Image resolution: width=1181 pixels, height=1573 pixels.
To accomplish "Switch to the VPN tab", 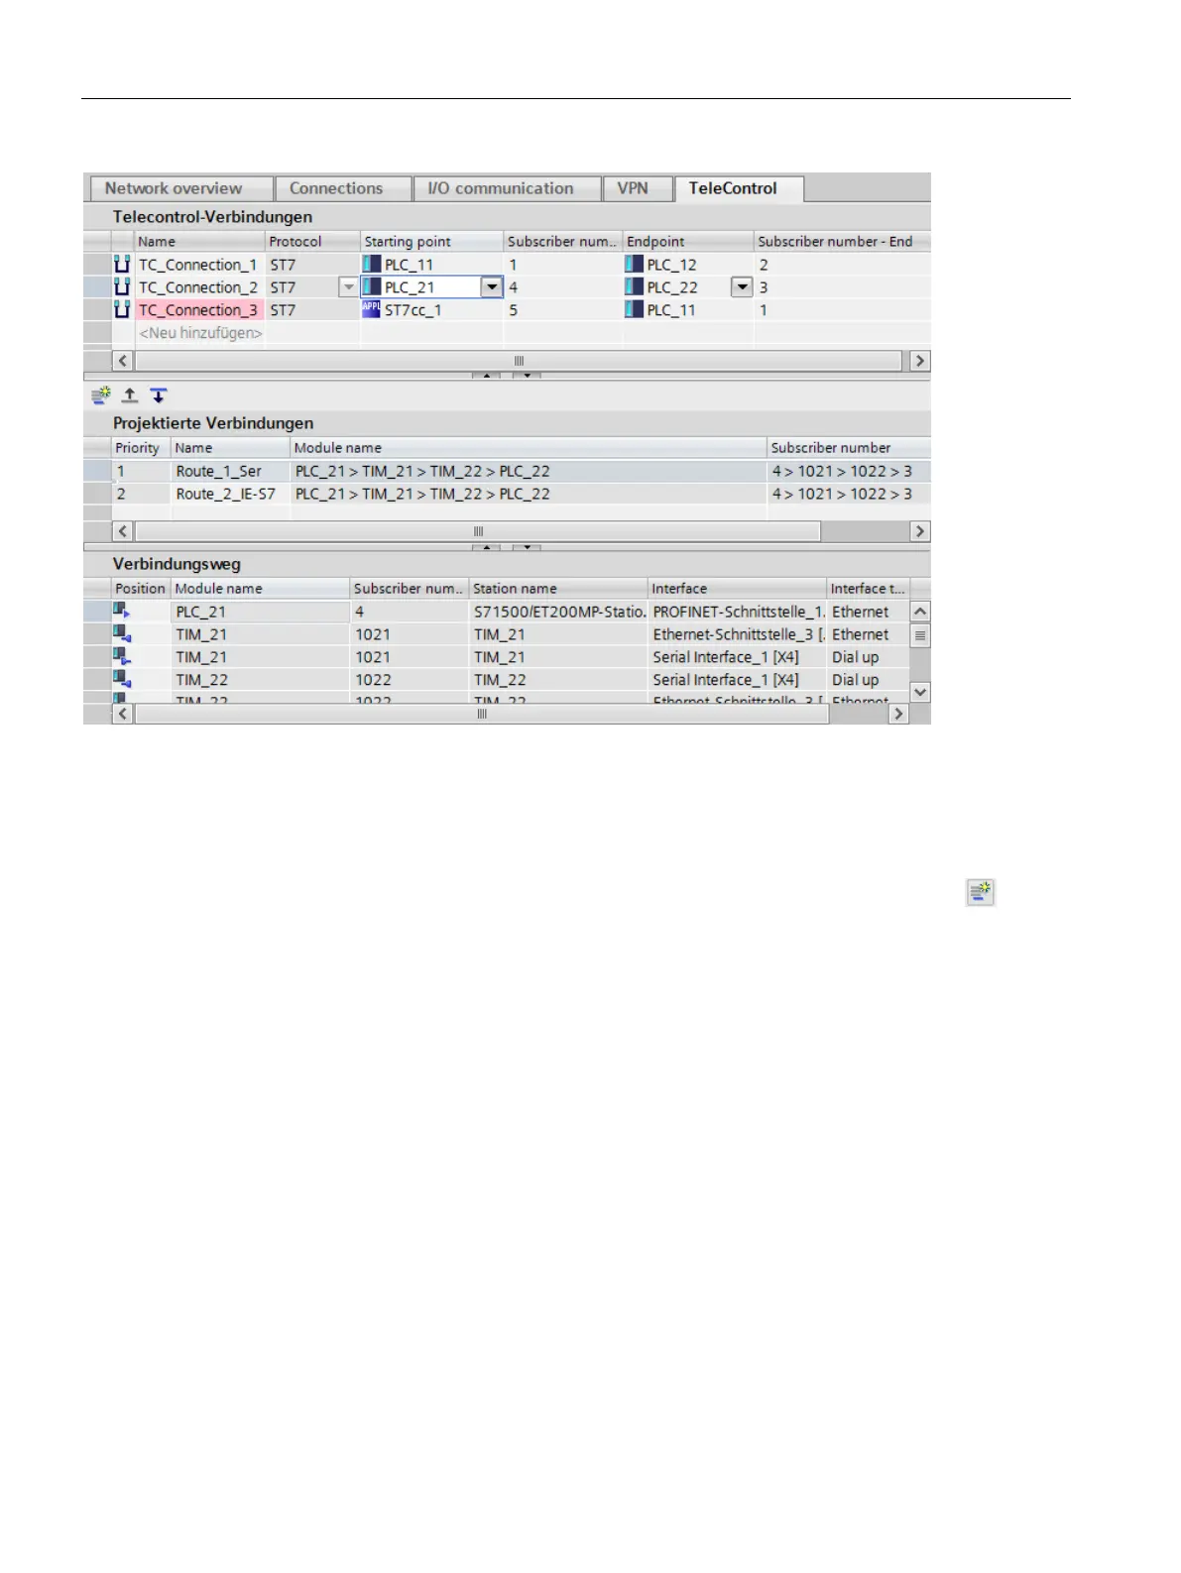I will click(638, 188).
